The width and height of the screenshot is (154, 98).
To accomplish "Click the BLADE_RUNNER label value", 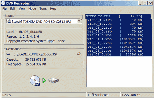I will pos(31,32).
